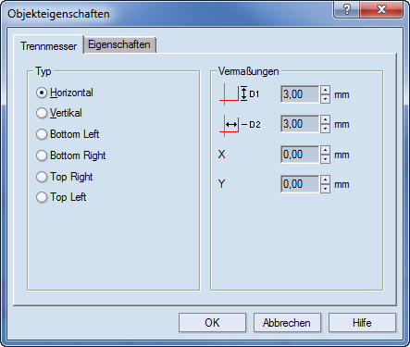Image resolution: width=410 pixels, height=347 pixels.
Task: Click the D2 horizontal distance diagram icon
Action: pyautogui.click(x=240, y=125)
